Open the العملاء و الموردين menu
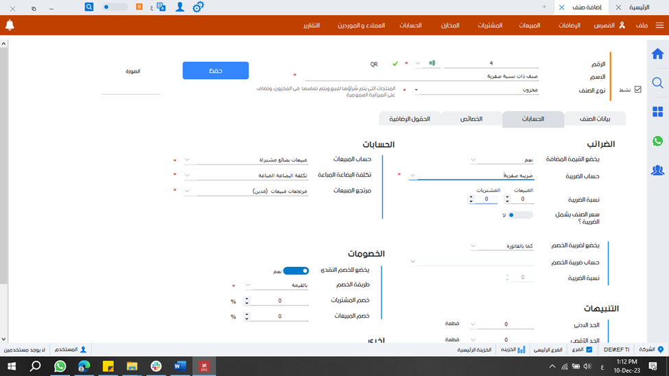The image size is (669, 376). [362, 25]
